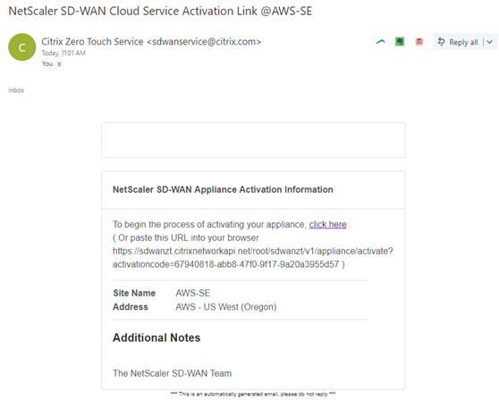Click the Additional Notes heading
The height and width of the screenshot is (408, 499).
(x=156, y=337)
